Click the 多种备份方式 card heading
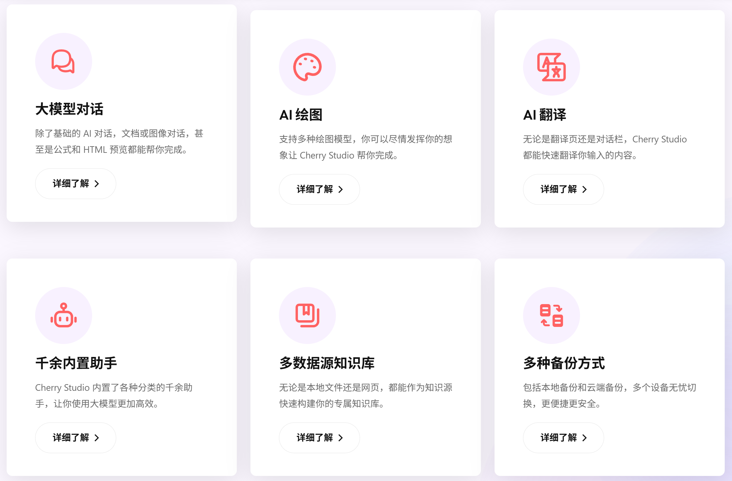Viewport: 732px width, 481px height. [564, 363]
